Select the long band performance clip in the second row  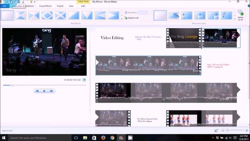pyautogui.click(x=148, y=65)
